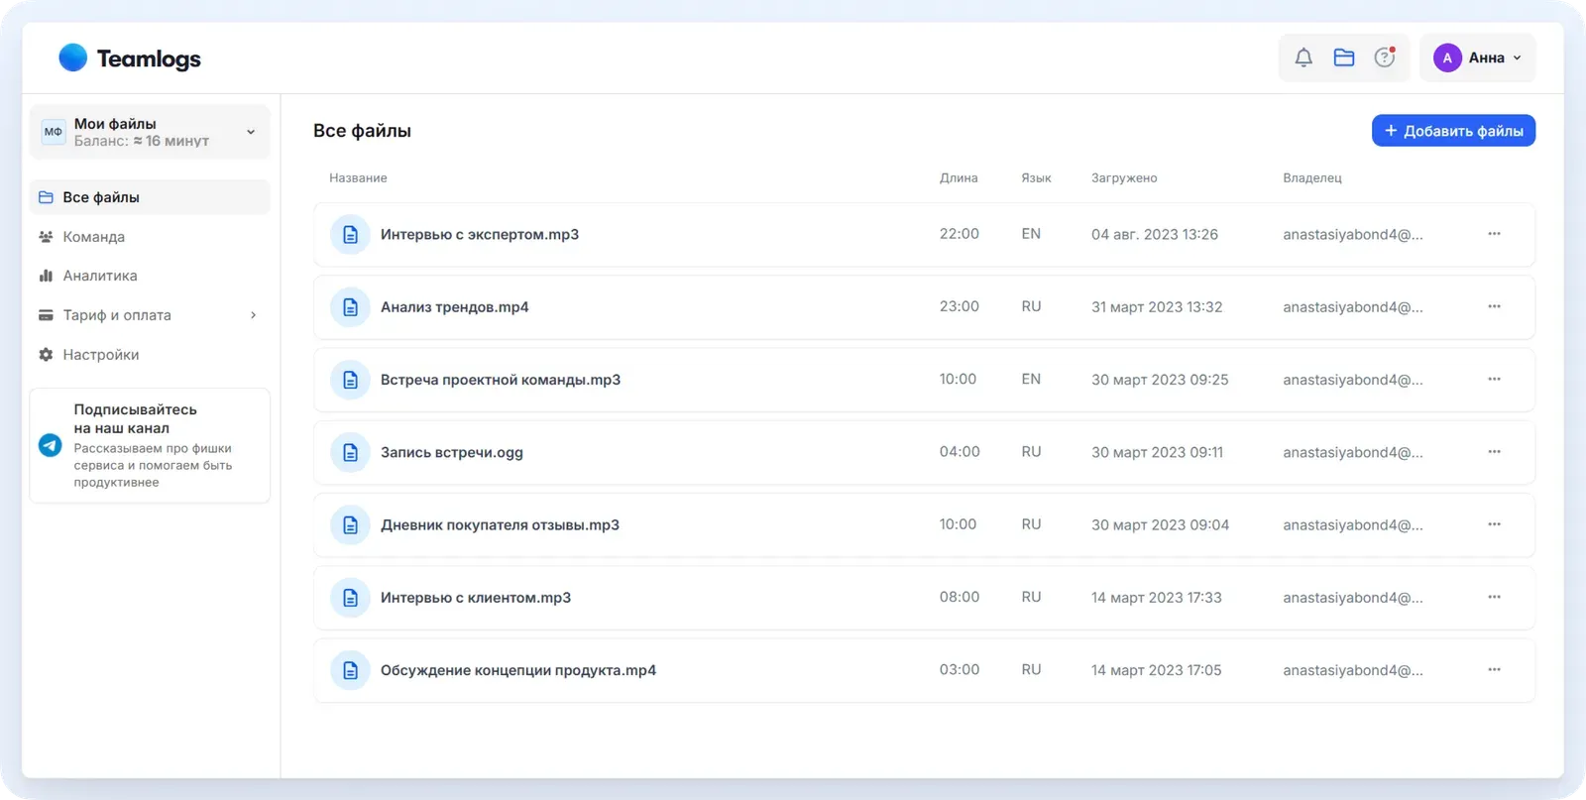Viewport: 1586px width, 800px height.
Task: Click file icon for Дневник покупателя отзывы.mp3
Action: tap(350, 525)
